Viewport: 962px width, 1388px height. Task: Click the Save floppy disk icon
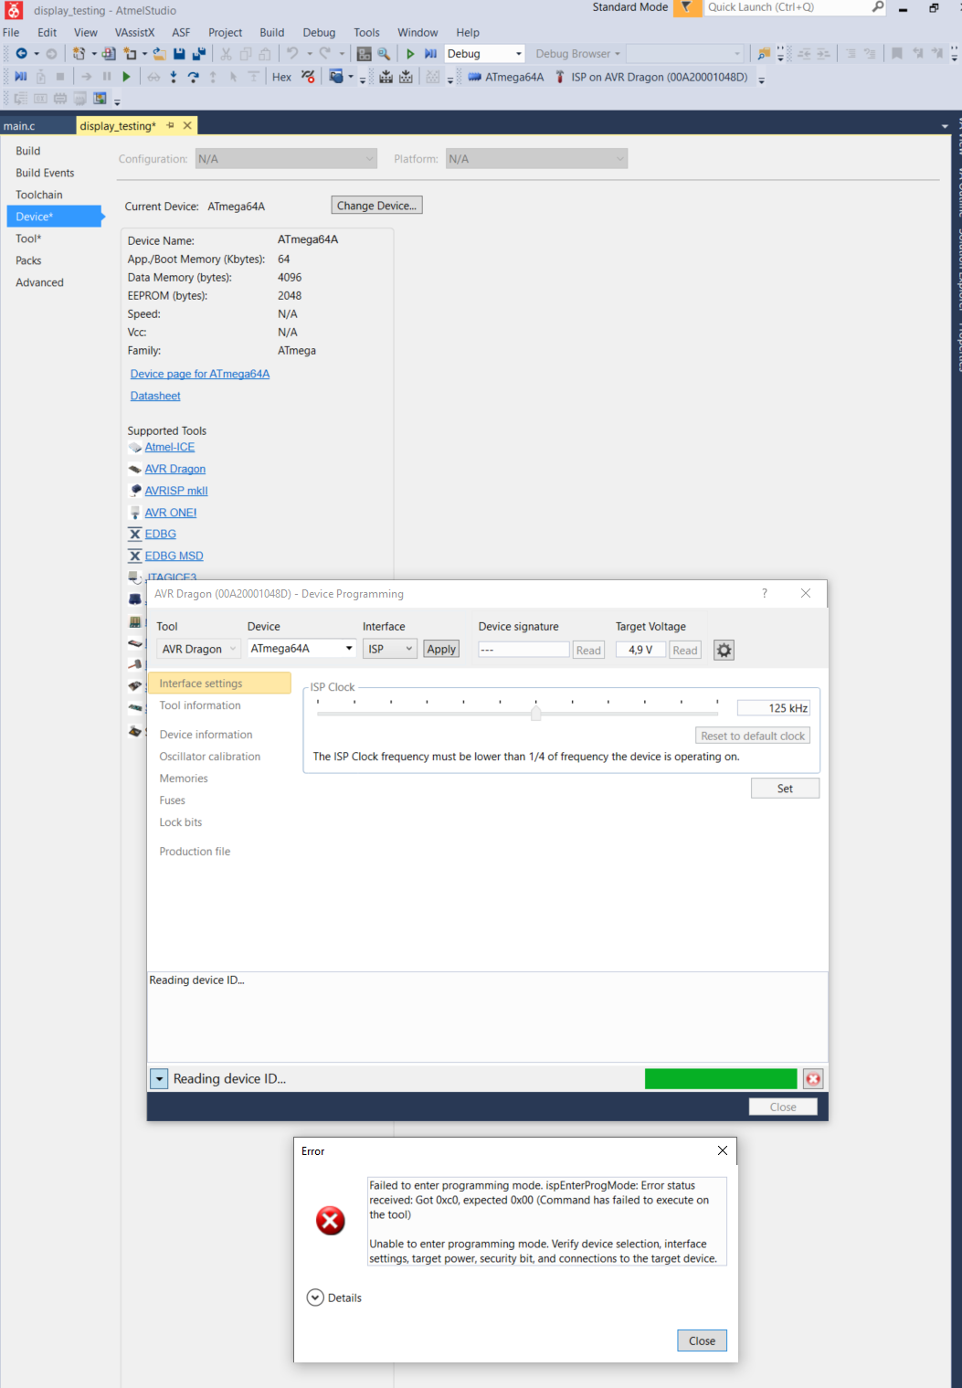(179, 54)
